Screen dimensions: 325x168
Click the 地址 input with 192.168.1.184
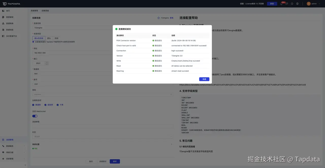[103, 53]
